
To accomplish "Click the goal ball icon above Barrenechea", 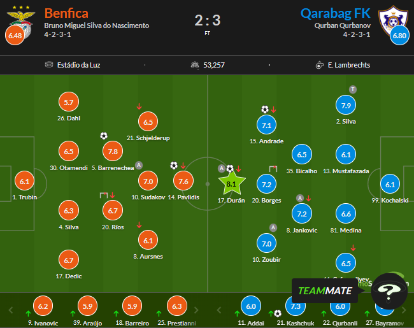I will coord(104,136).
